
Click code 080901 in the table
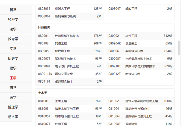coord(43,36)
